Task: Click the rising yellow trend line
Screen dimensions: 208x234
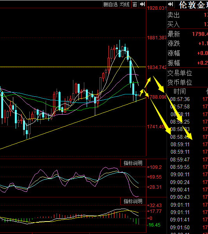Action: coord(73,124)
